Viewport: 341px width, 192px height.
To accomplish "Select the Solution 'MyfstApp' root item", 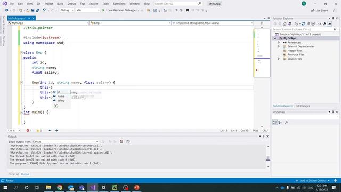I will click(300, 34).
